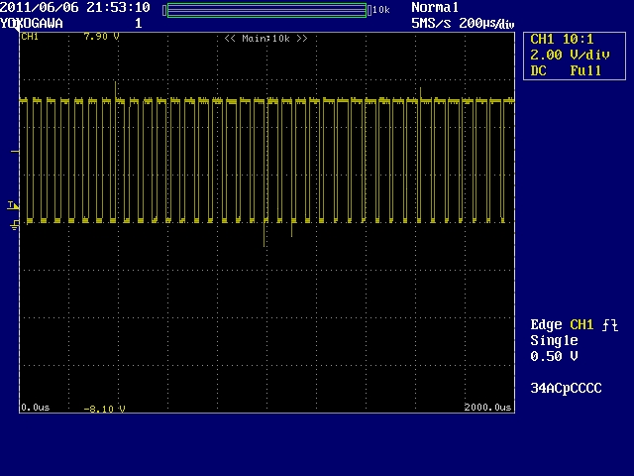Click the date and time stamp
634x476 pixels.
point(75,7)
